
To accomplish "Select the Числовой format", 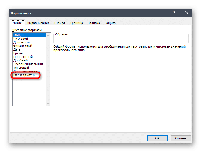I will (29, 39).
